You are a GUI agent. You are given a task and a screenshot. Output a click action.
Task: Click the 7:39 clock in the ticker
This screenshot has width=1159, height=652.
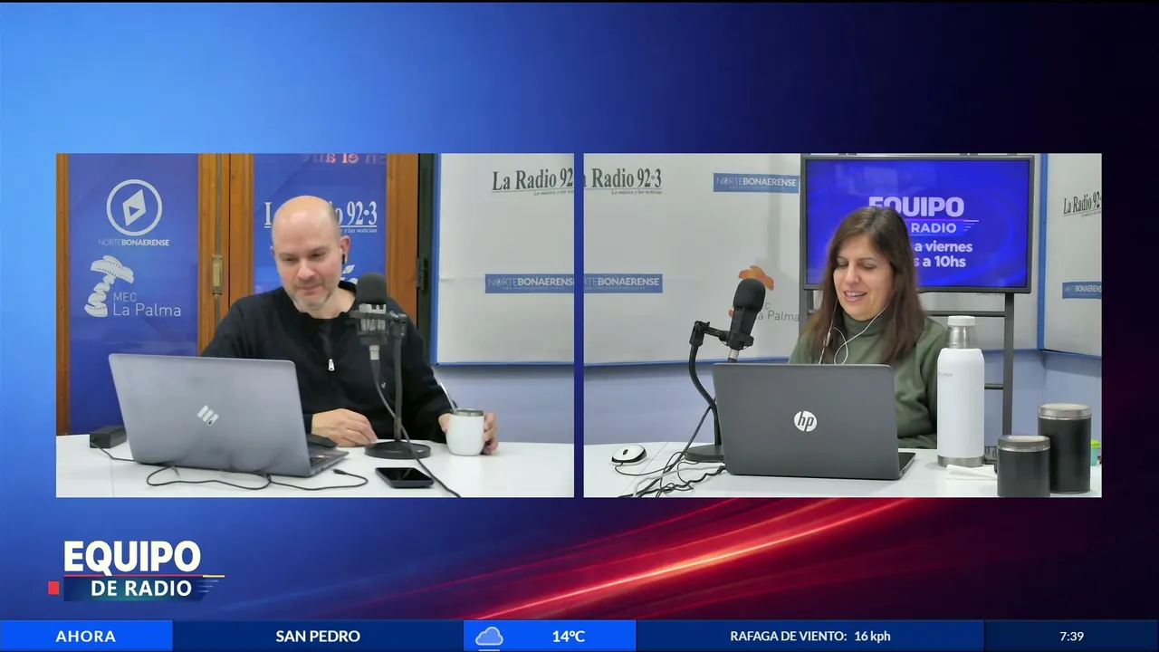tap(1071, 637)
